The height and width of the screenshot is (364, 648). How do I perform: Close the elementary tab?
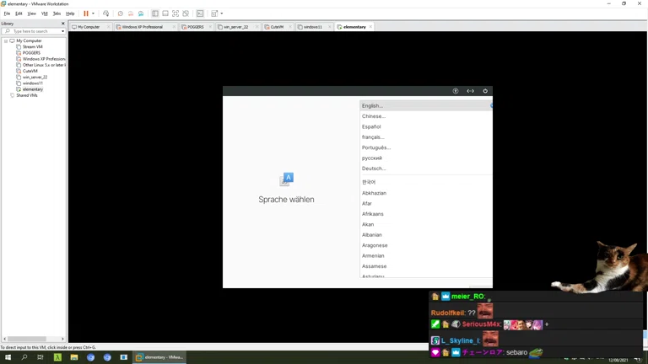pyautogui.click(x=370, y=27)
